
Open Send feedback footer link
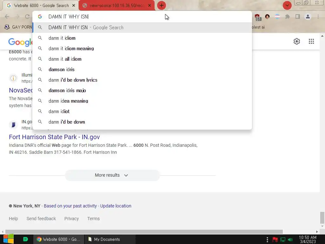click(x=41, y=219)
